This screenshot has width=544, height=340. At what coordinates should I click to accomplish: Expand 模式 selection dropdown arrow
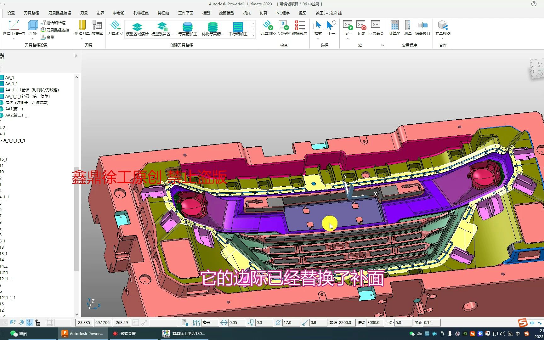coord(318,38)
